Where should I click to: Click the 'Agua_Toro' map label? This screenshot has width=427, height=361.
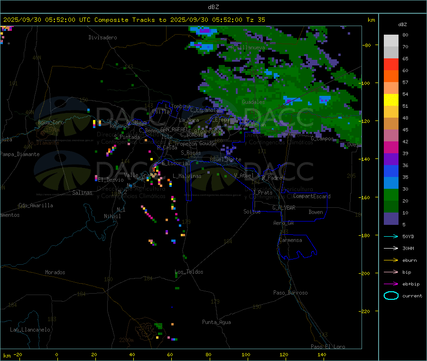(51, 122)
